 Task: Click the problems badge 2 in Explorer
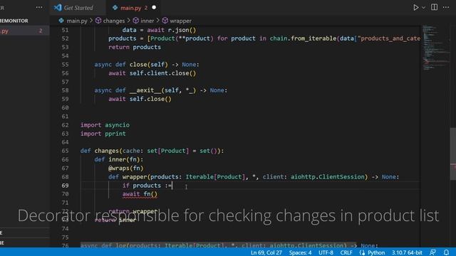pos(41,31)
